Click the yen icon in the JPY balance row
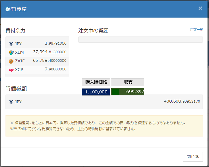Image resolution: width=209 pixels, height=167 pixels. 11,44
